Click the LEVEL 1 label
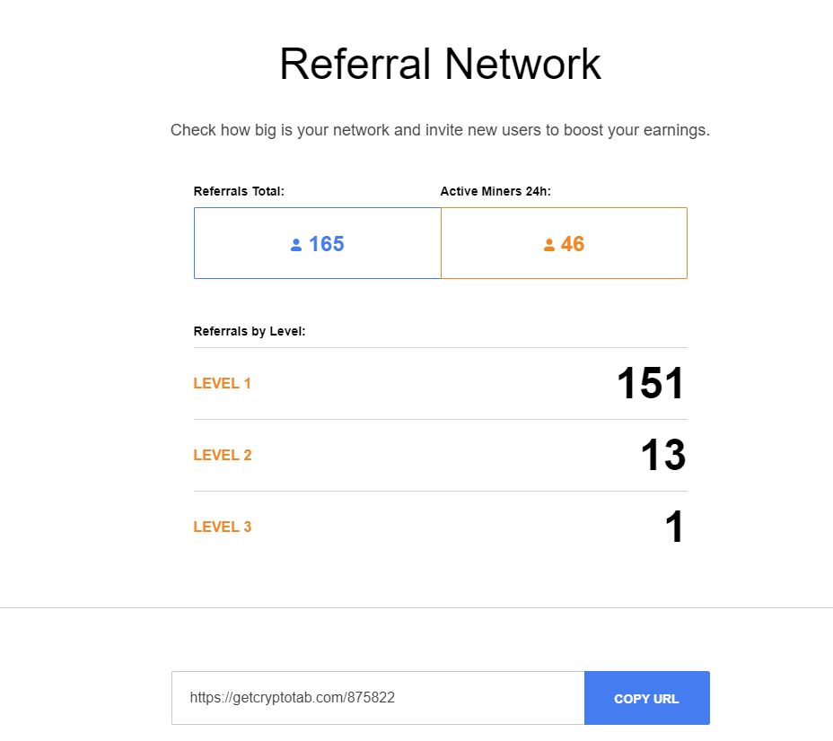 click(x=222, y=383)
